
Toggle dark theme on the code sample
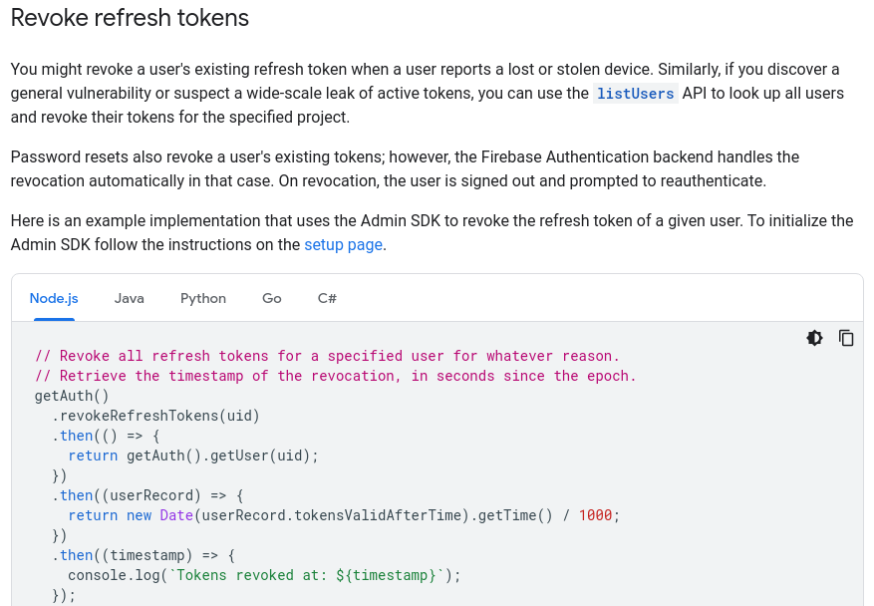pos(814,338)
